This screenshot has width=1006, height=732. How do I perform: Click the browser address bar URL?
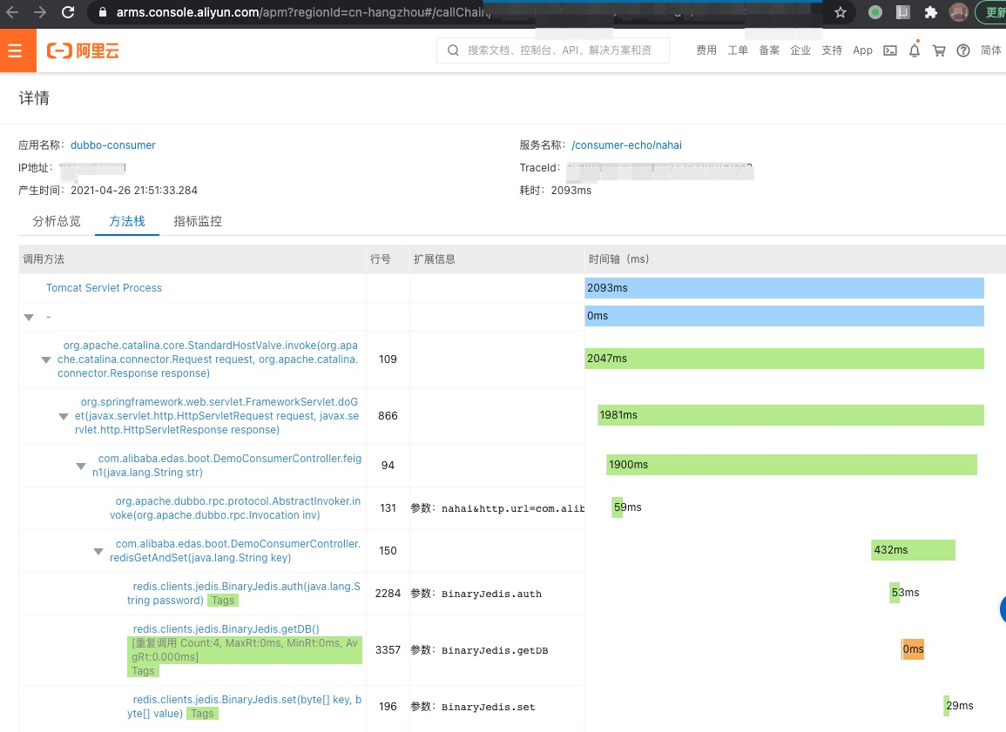(303, 12)
